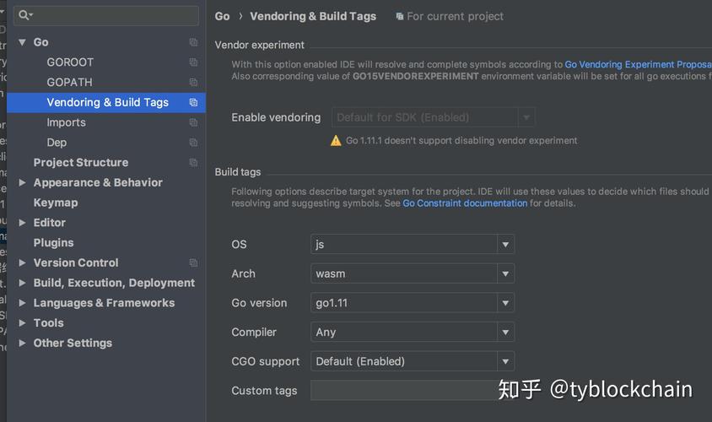Viewport: 712px width, 422px height.
Task: Open the CGO support dropdown
Action: coord(413,361)
